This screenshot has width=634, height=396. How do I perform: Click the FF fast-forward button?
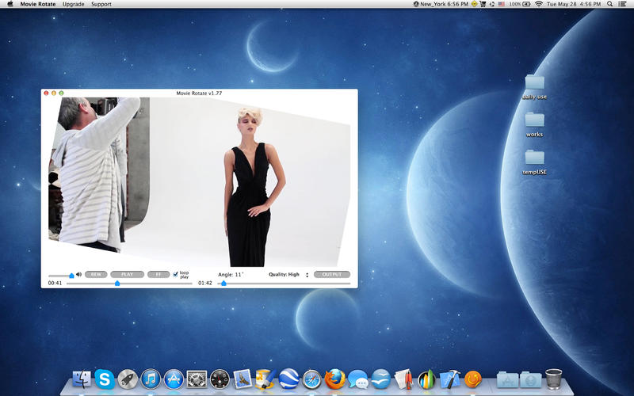pyautogui.click(x=158, y=274)
